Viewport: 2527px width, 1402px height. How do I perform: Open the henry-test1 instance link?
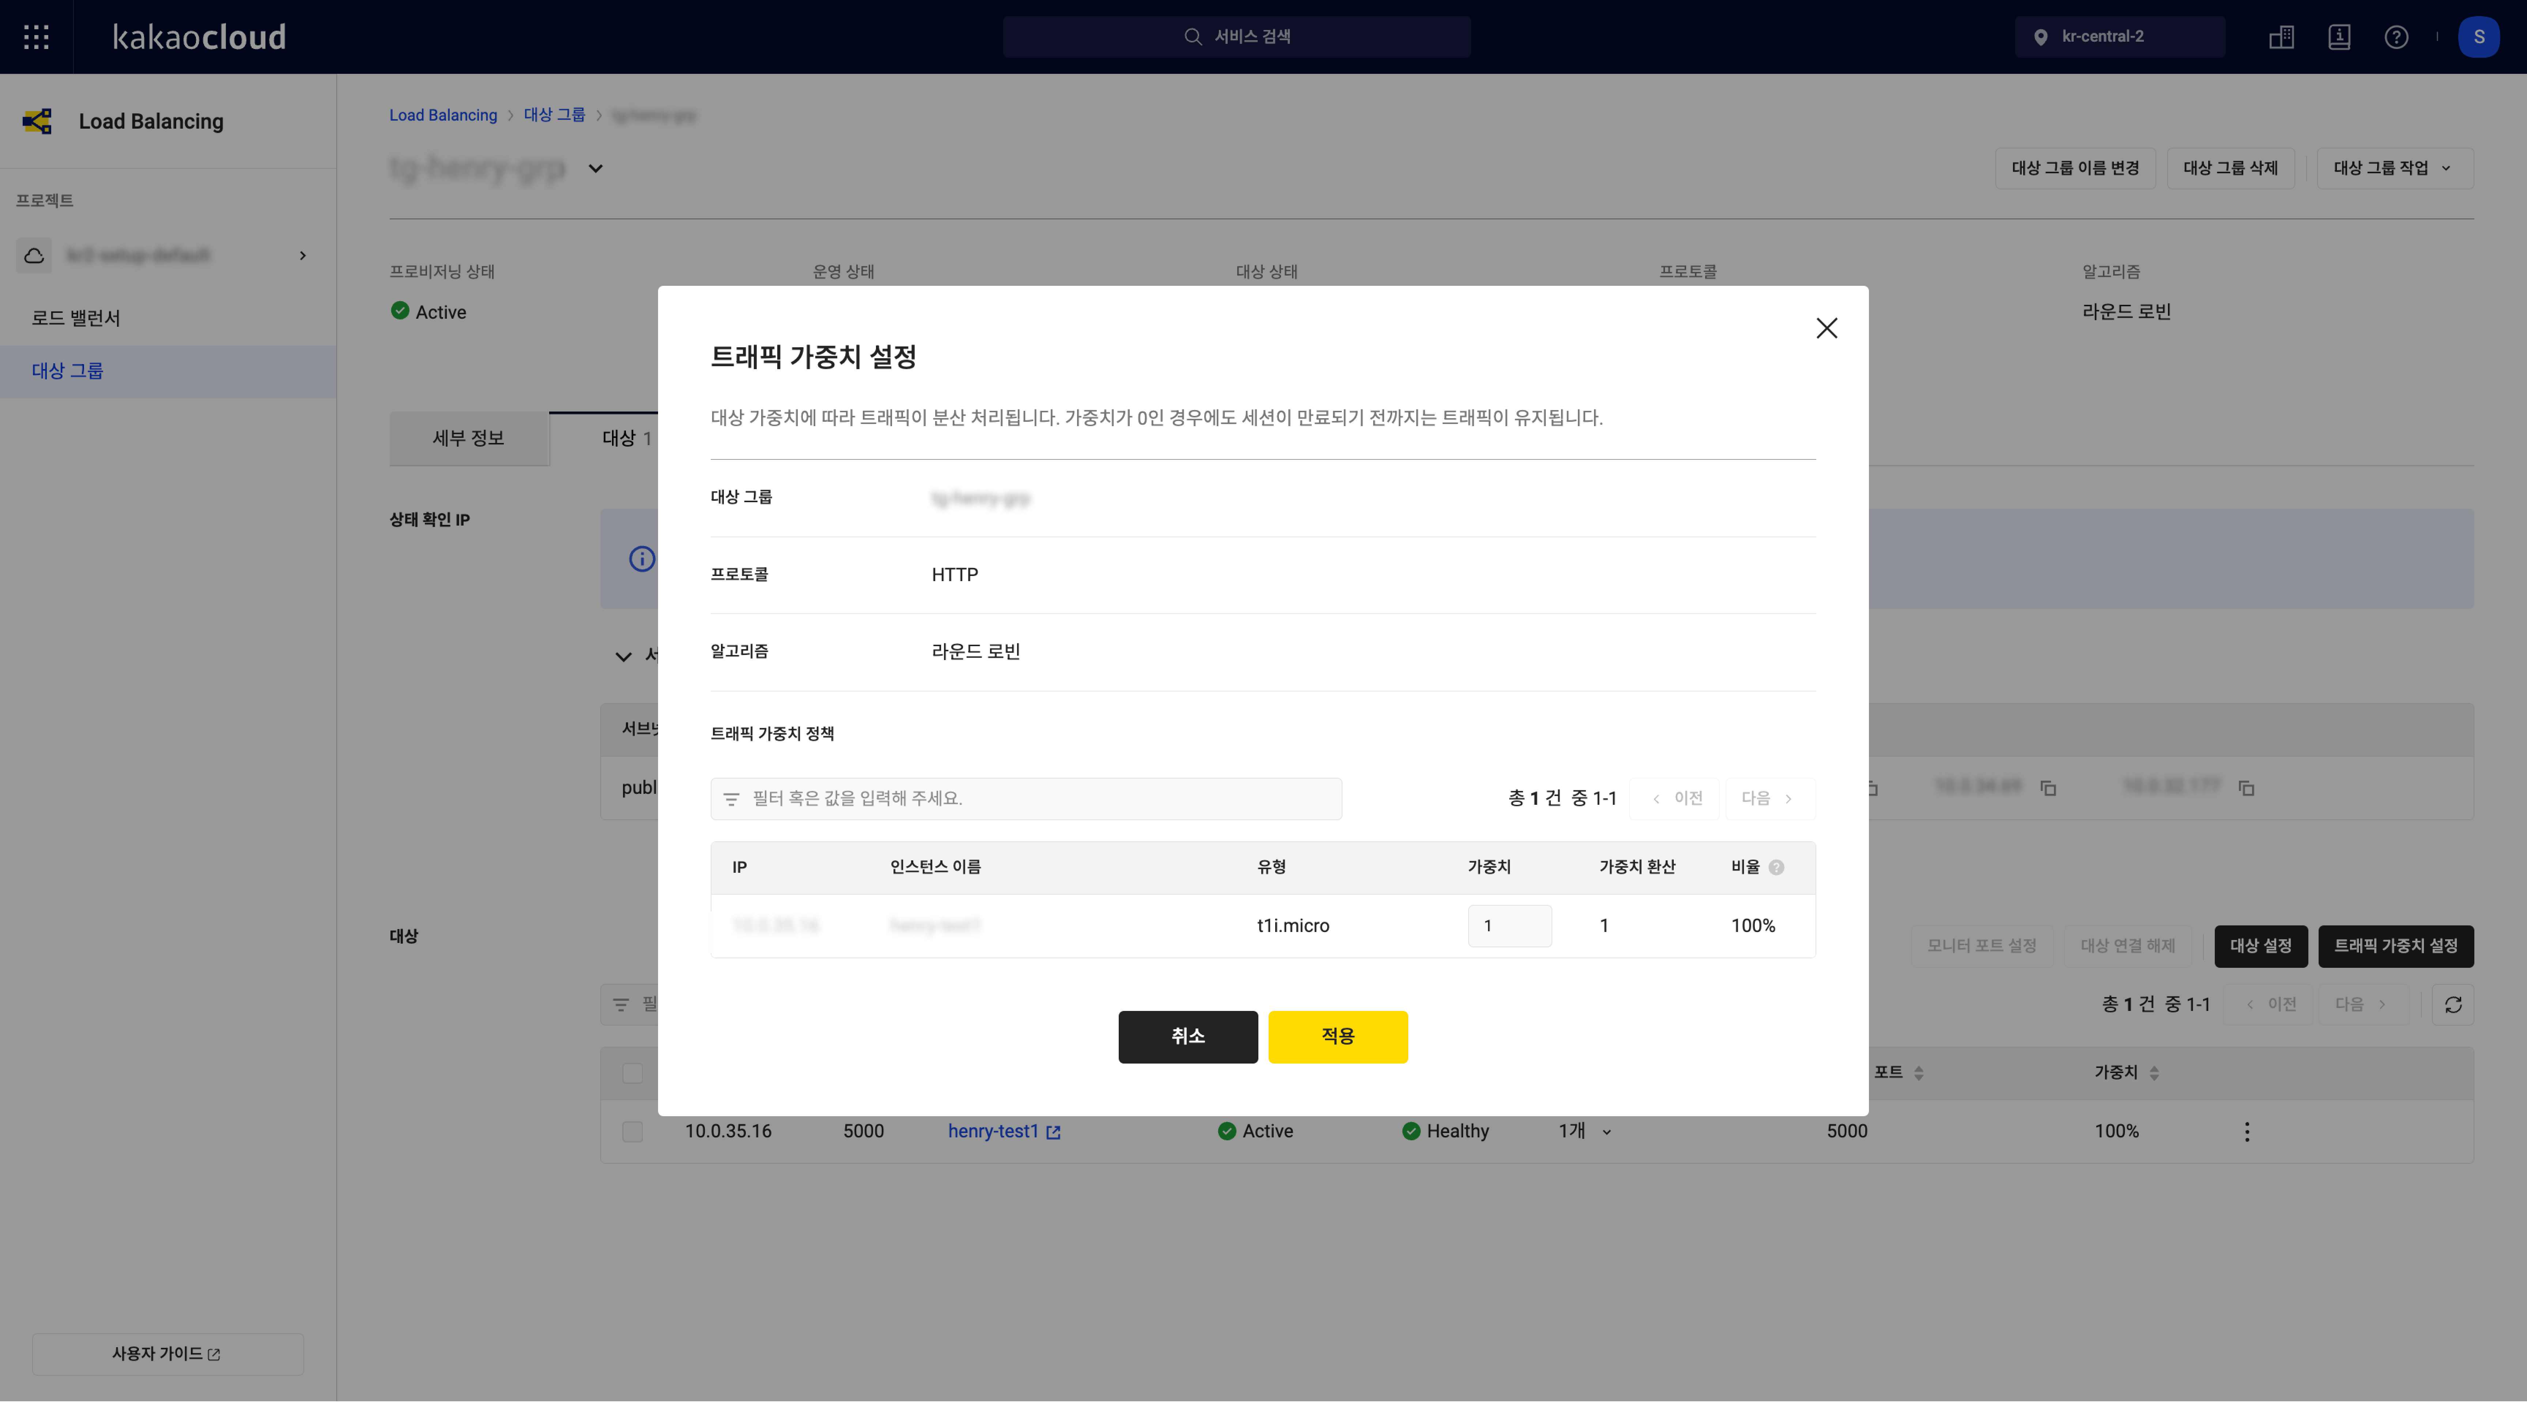click(x=993, y=1132)
